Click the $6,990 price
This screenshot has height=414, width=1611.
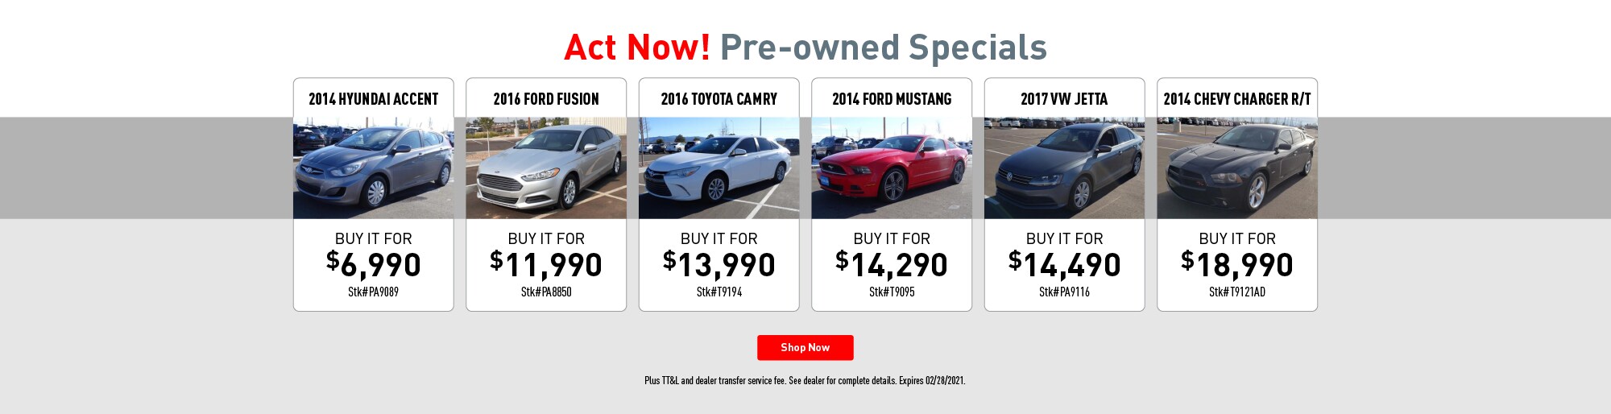374,264
